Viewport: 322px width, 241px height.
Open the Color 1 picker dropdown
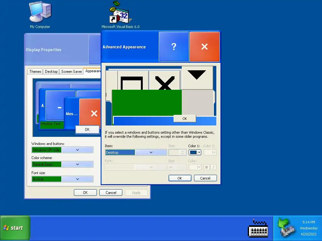tap(195, 153)
